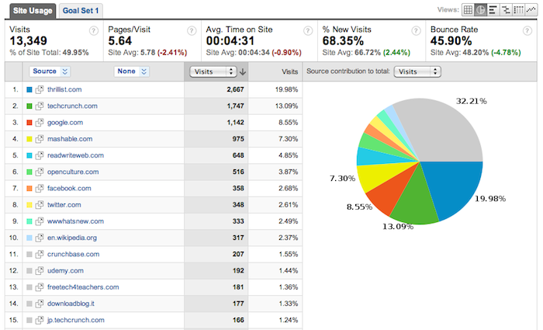
Task: Open the thrillist.com source link
Action: [x=64, y=89]
